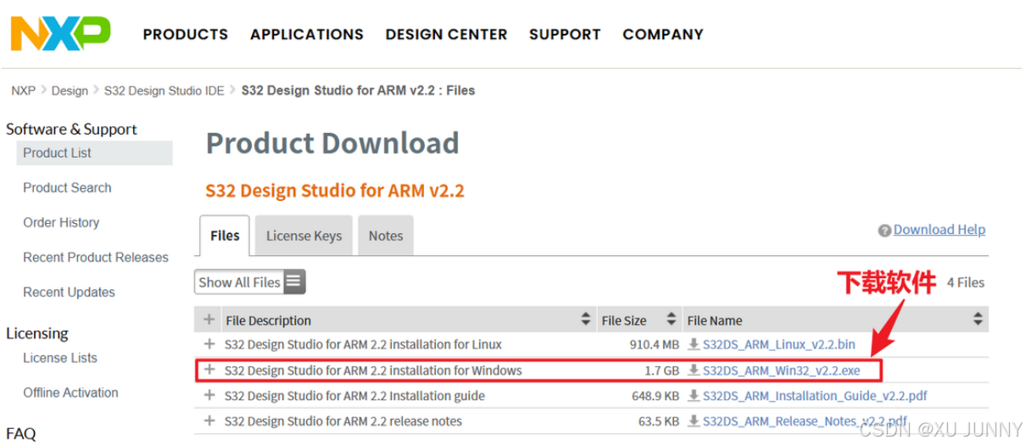1026x446 pixels.
Task: Click the Product Download page title
Action: coord(332,143)
